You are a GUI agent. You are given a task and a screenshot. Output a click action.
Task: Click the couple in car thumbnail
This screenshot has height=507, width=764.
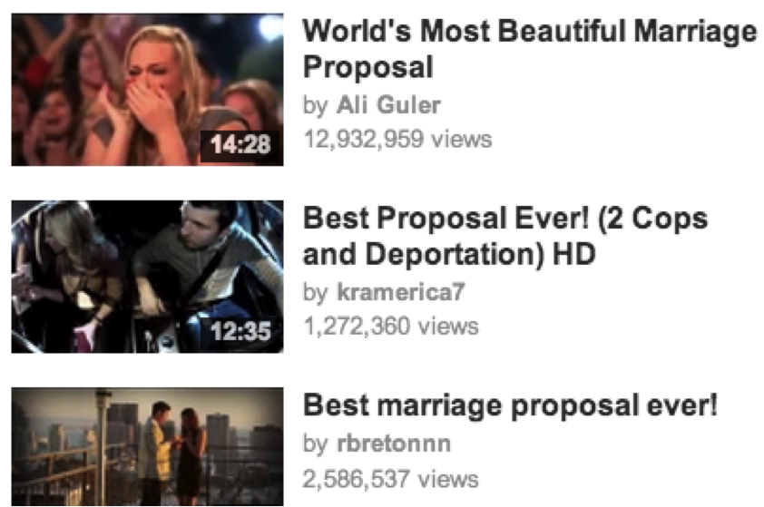click(x=147, y=277)
